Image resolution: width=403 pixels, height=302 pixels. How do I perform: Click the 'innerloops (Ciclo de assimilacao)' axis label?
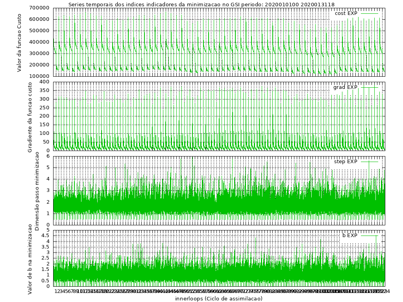[219, 298]
